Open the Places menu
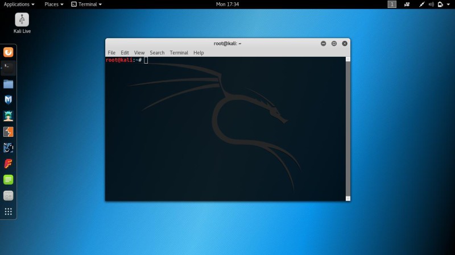 tap(53, 5)
